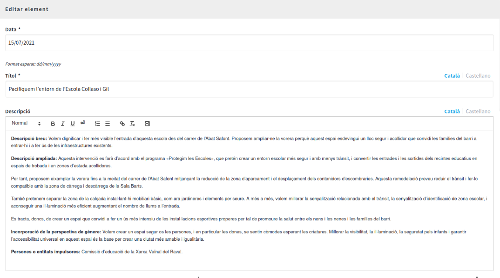Insert a video using the film icon
The width and height of the screenshot is (500, 278).
click(147, 124)
